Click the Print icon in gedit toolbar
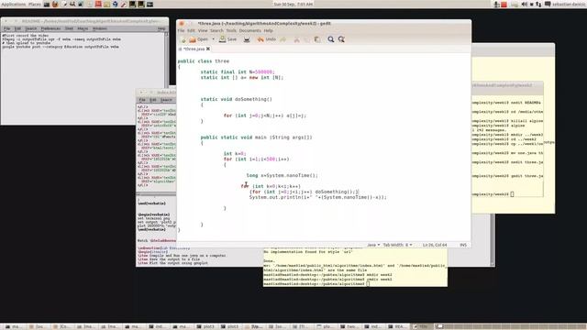The width and height of the screenshot is (587, 330). click(247, 39)
